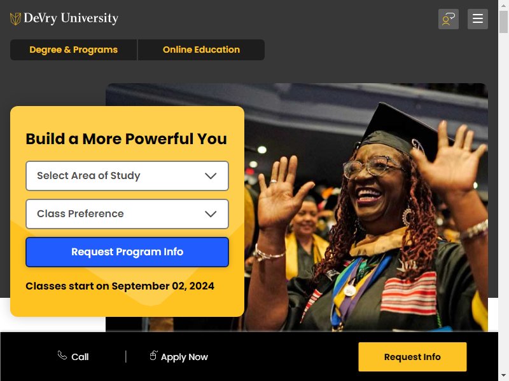
Task: Click the mouse icon beside Apply Now
Action: click(x=153, y=356)
